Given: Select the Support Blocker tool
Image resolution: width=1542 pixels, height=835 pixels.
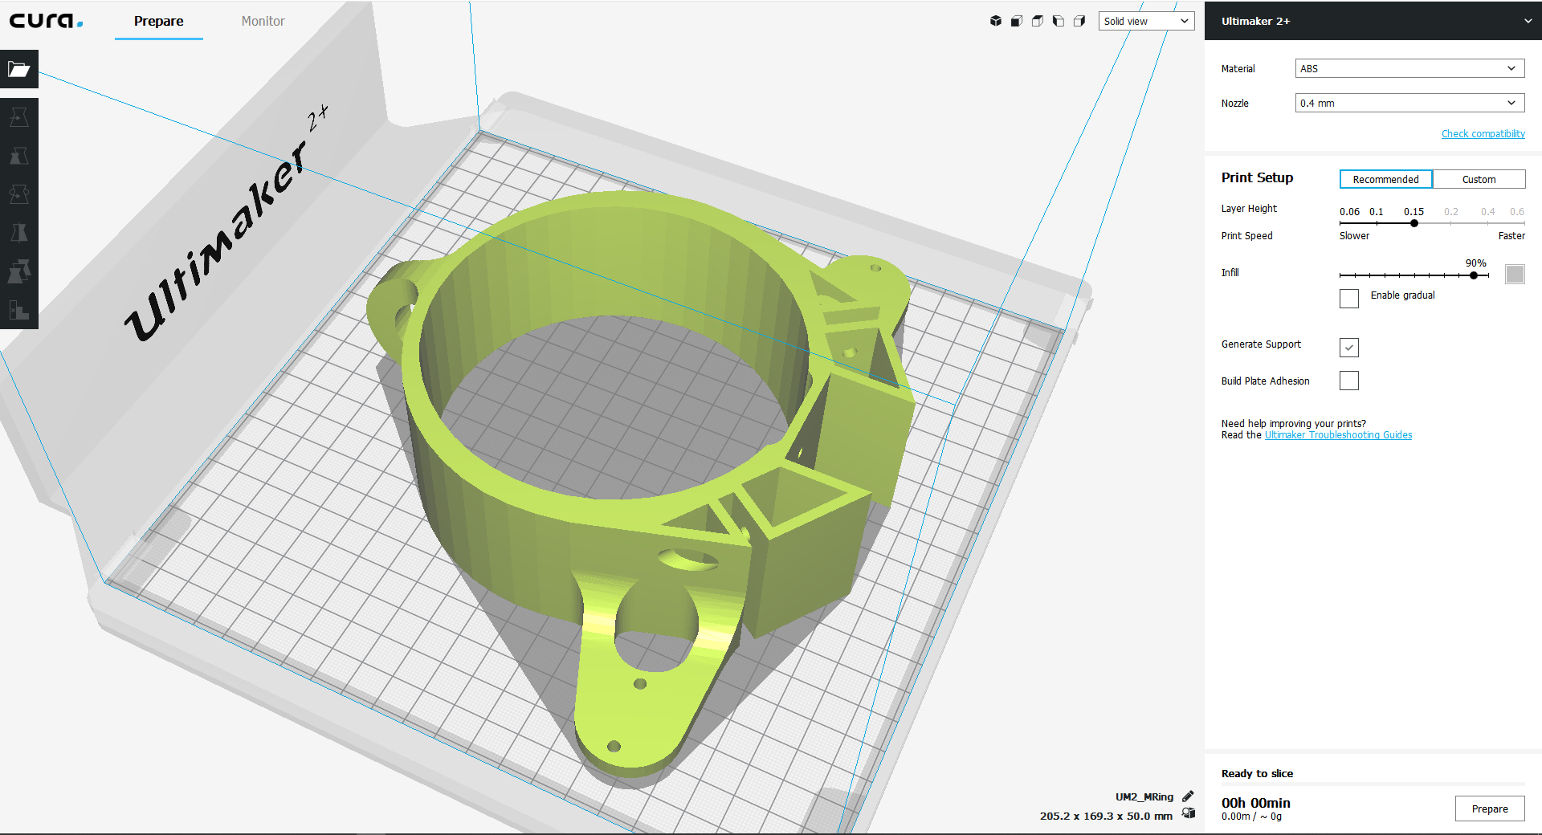Looking at the screenshot, I should click(19, 310).
